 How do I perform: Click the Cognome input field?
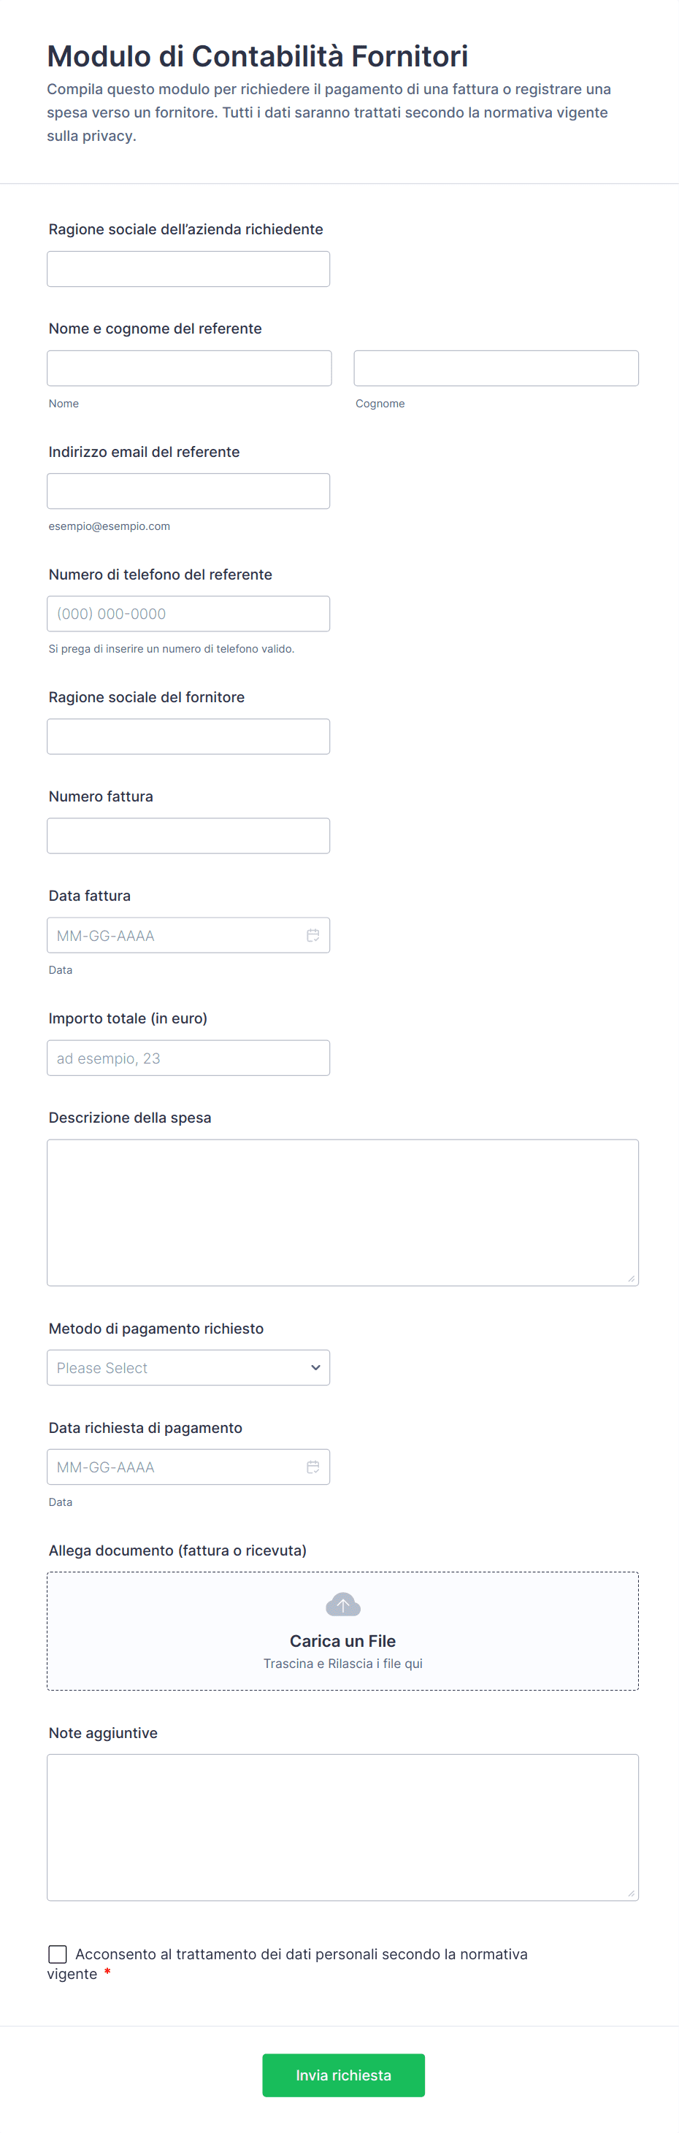tap(496, 369)
